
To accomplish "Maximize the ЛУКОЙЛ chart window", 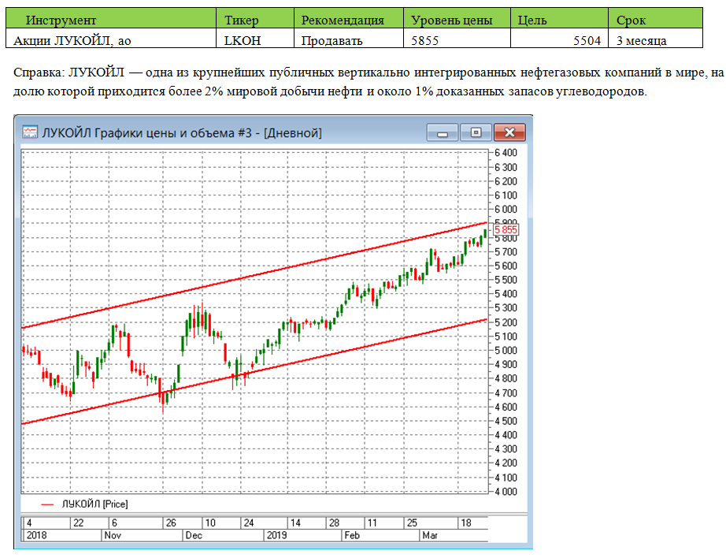I will click(476, 132).
